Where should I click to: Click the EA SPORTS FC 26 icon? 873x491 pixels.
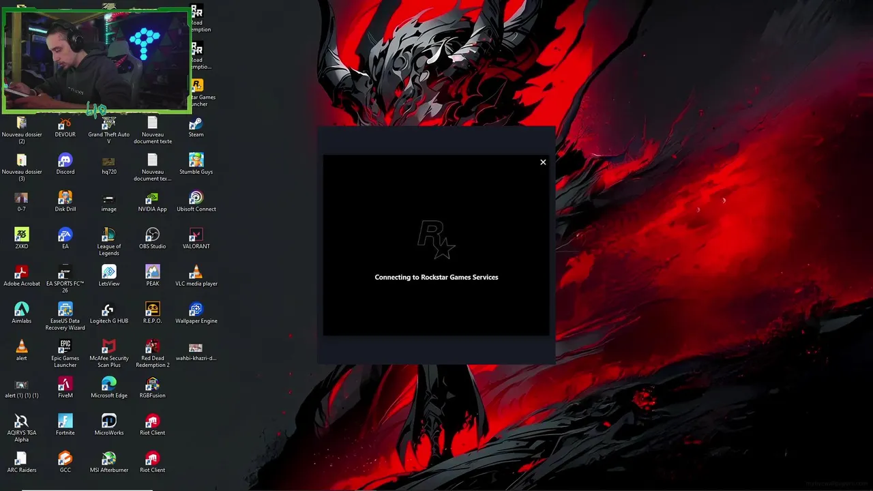coord(65,280)
